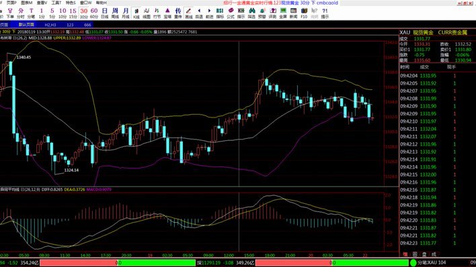Switch to the 666 page tab
The image size is (476, 267).
click(x=87, y=25)
